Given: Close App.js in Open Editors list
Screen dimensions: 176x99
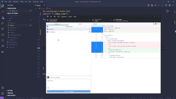Looking at the screenshot, I should (8, 11).
